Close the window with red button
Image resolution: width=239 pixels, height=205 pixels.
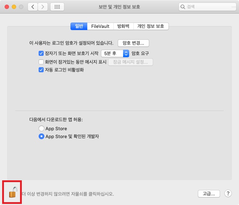[x=7, y=7]
